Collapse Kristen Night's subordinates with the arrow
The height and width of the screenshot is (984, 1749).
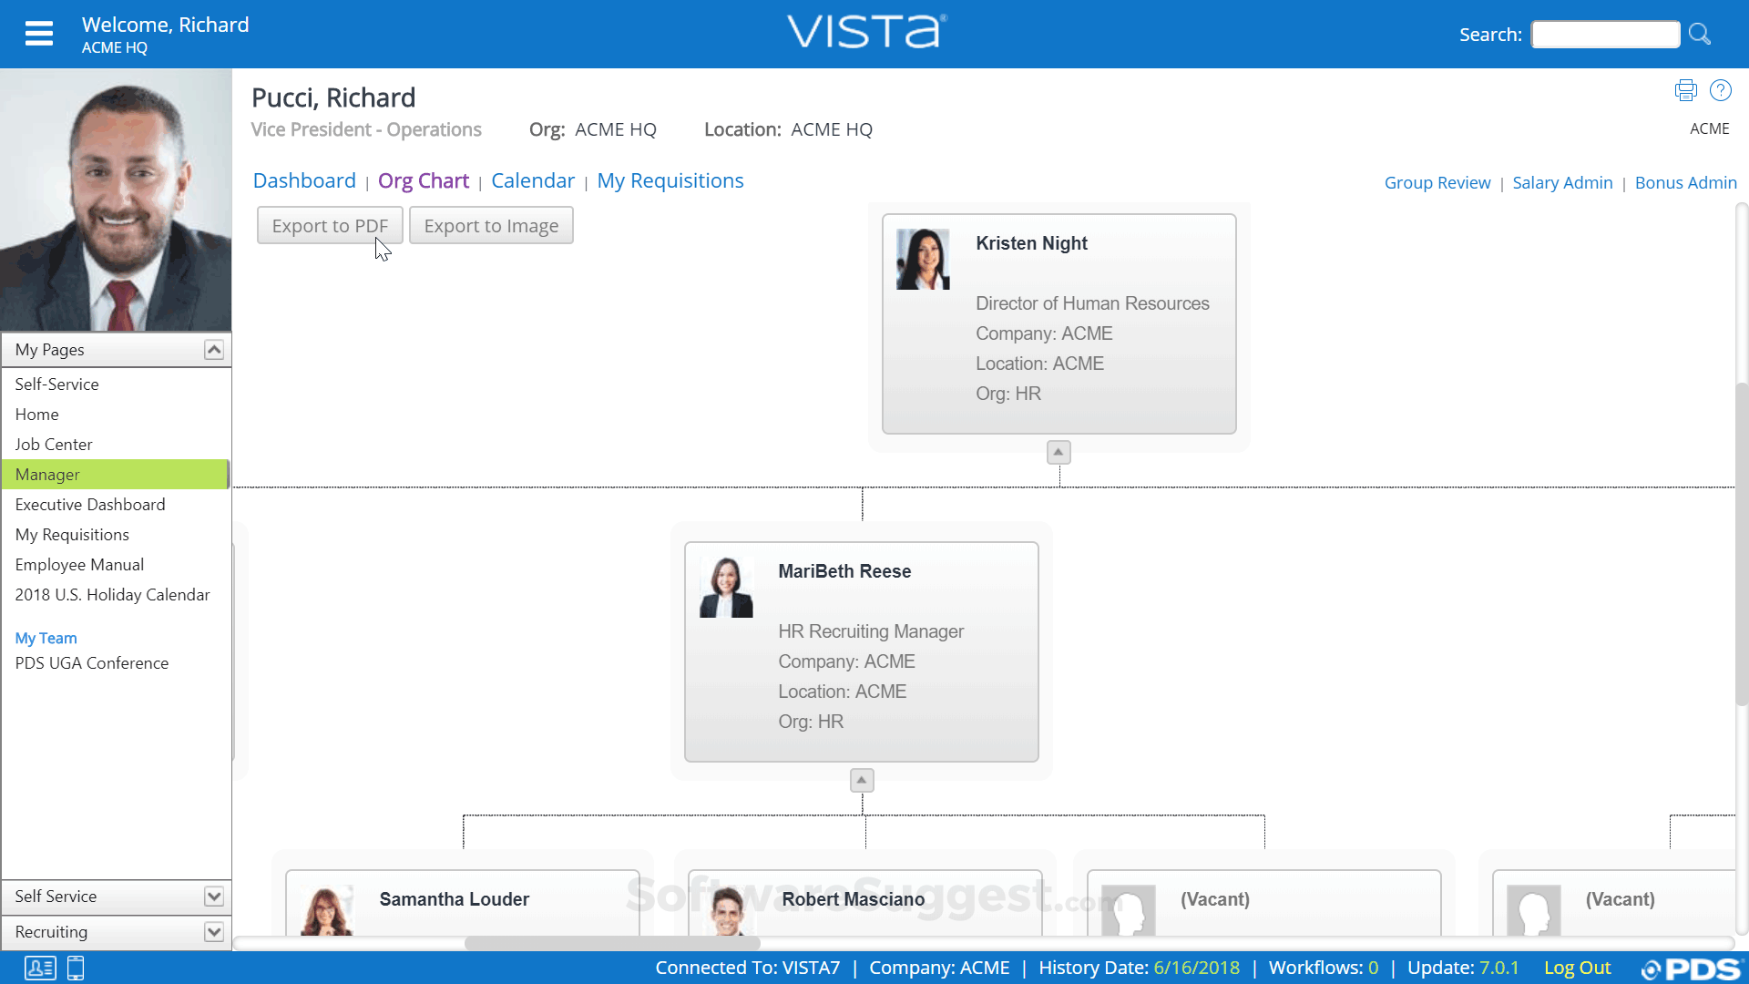click(x=1058, y=451)
